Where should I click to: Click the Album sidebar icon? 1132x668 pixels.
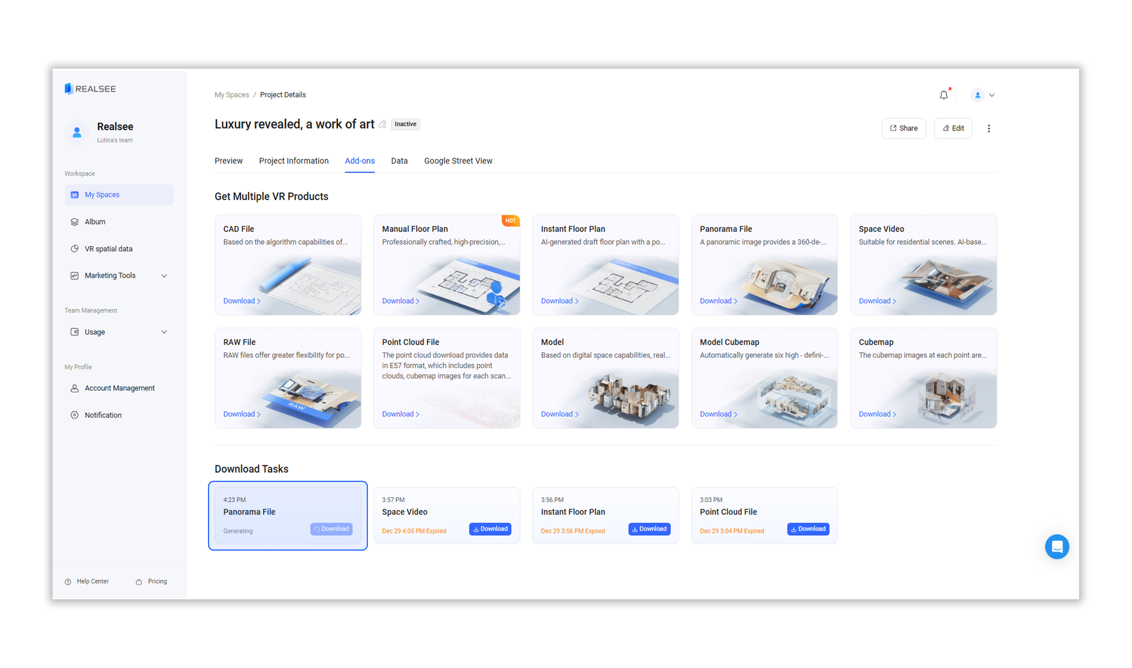point(75,222)
